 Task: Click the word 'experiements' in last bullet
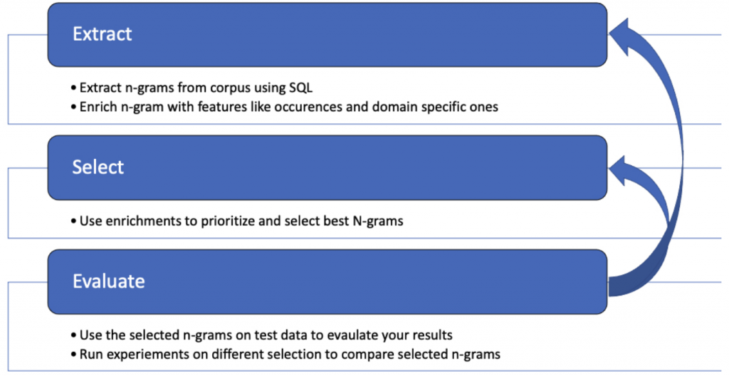[x=147, y=355]
